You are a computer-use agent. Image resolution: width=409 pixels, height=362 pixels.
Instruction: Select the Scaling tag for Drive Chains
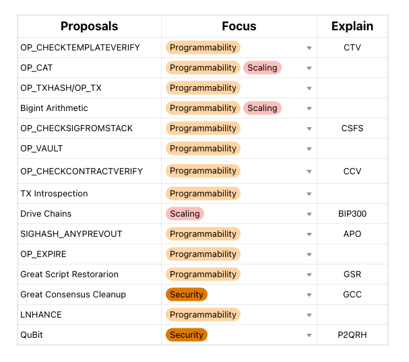185,214
